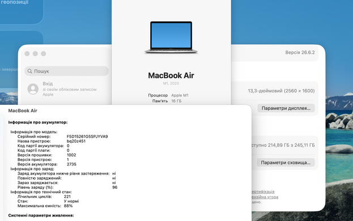Click the storage text 214,89 ГБ з 245,11 ГБ
Screen dimensions: 353x221
click(291, 145)
